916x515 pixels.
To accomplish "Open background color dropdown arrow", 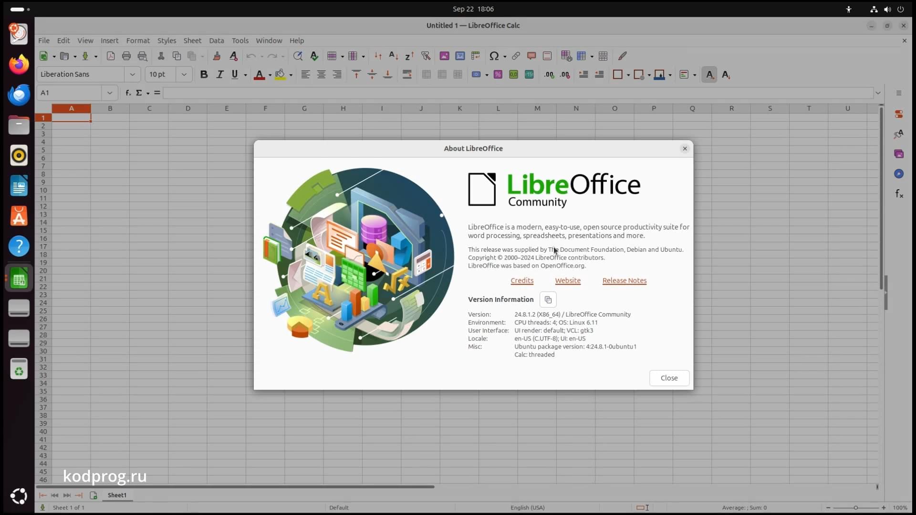I will point(291,75).
